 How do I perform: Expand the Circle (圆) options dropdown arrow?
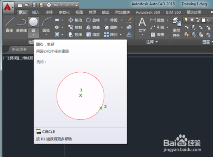(34, 34)
